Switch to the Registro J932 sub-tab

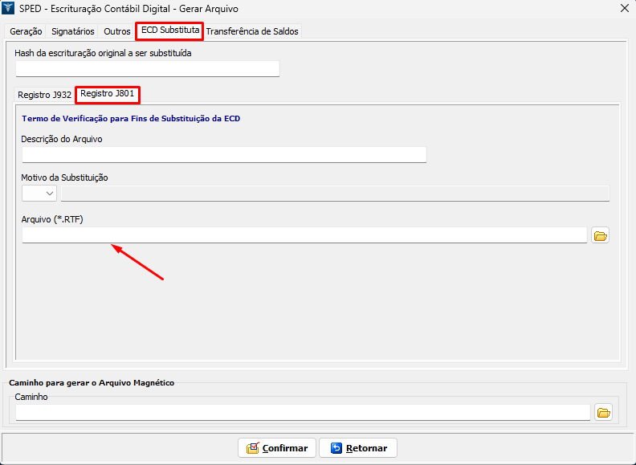(44, 95)
